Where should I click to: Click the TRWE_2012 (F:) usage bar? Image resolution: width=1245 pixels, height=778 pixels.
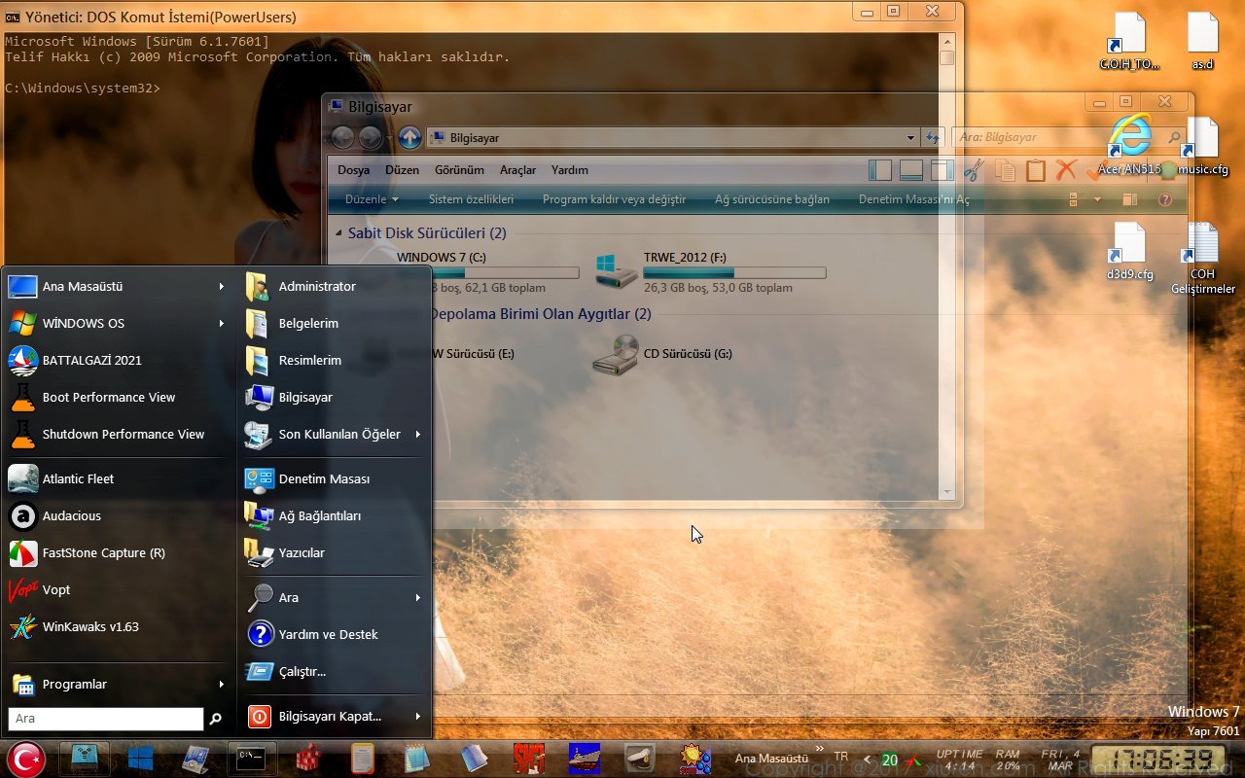coord(734,273)
